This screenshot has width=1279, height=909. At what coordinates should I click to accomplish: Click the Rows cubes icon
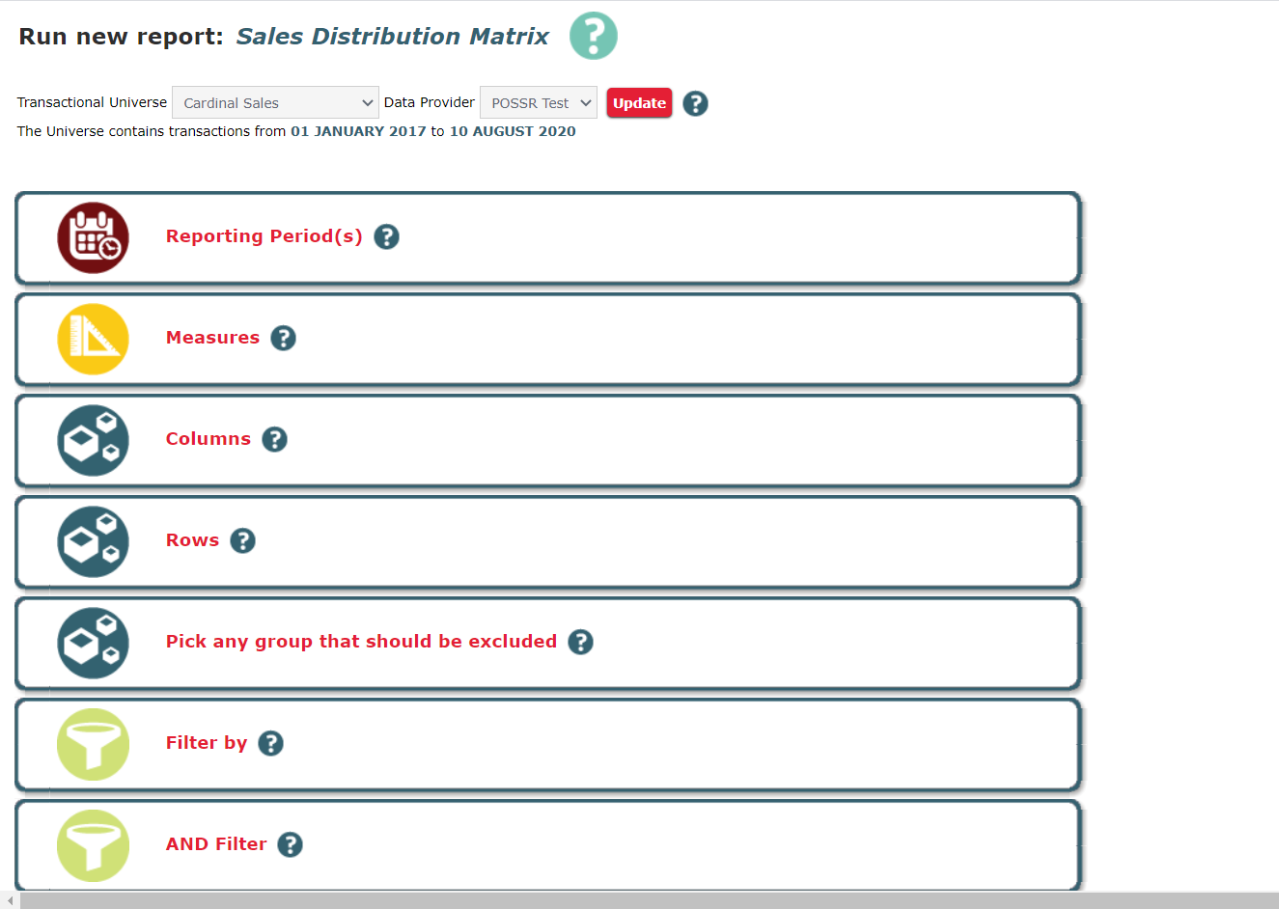pos(93,541)
